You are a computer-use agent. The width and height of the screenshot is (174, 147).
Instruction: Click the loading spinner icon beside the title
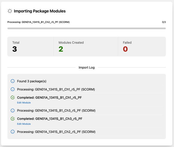click(x=10, y=11)
